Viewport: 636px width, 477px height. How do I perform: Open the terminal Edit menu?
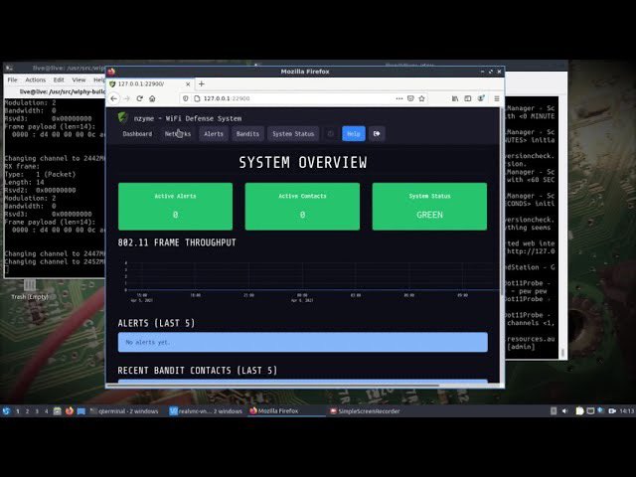click(x=59, y=79)
